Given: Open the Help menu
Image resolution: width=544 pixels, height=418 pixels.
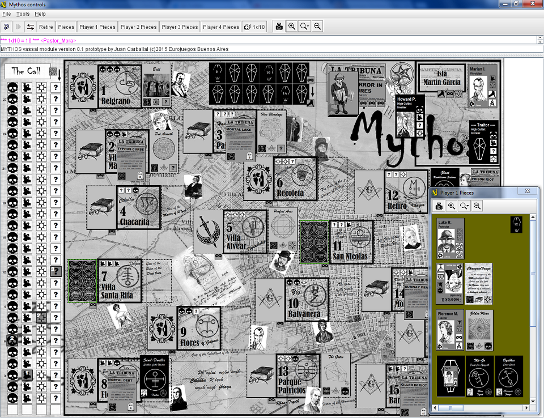Looking at the screenshot, I should pos(40,14).
